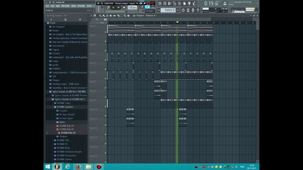Viewport: 303px width, 170px height.
Task: Select the Playlist Slip tool
Action: pyautogui.click(x=115, y=16)
